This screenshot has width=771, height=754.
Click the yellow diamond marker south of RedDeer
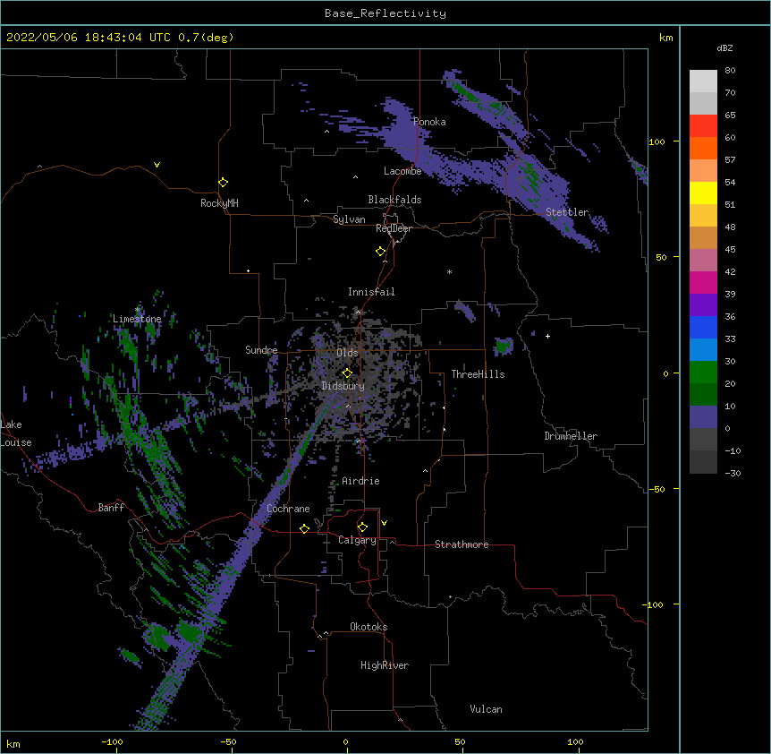point(381,252)
